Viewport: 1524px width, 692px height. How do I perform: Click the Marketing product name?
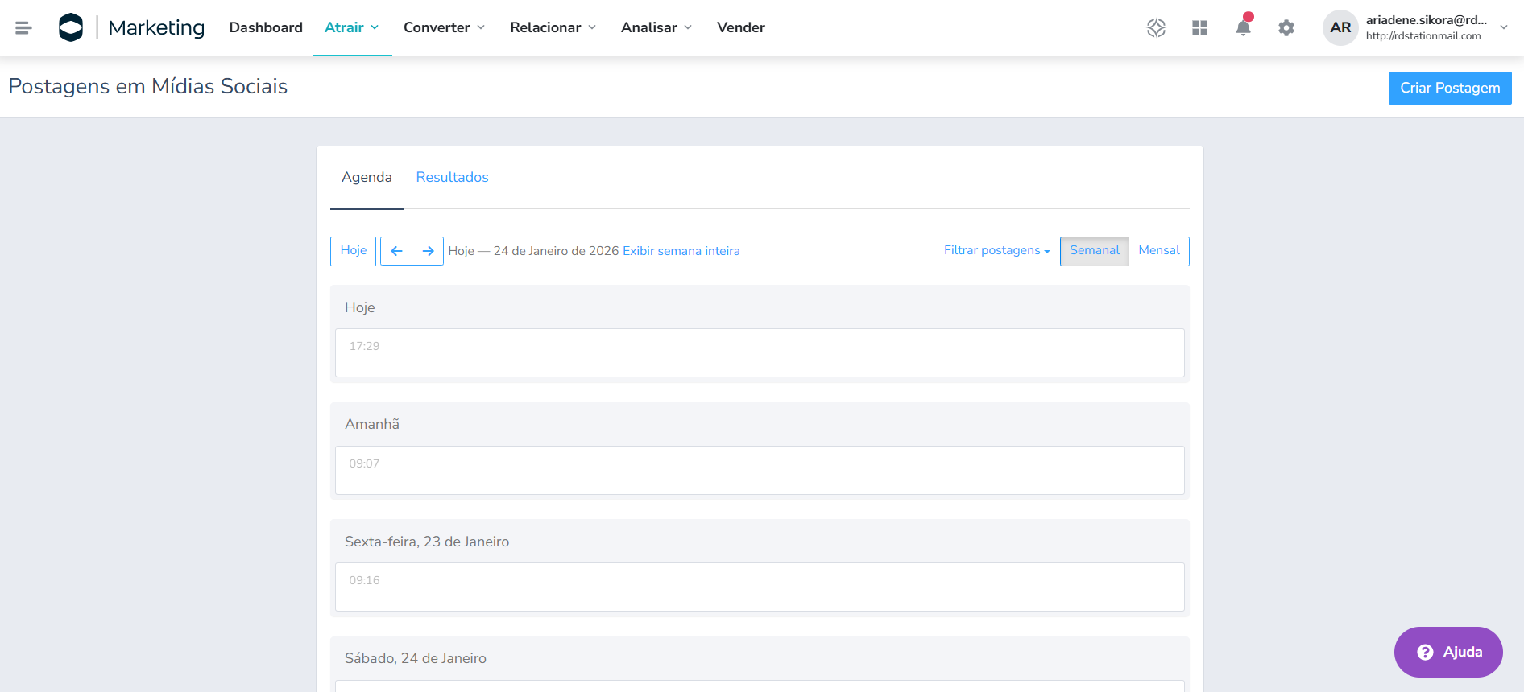[156, 27]
